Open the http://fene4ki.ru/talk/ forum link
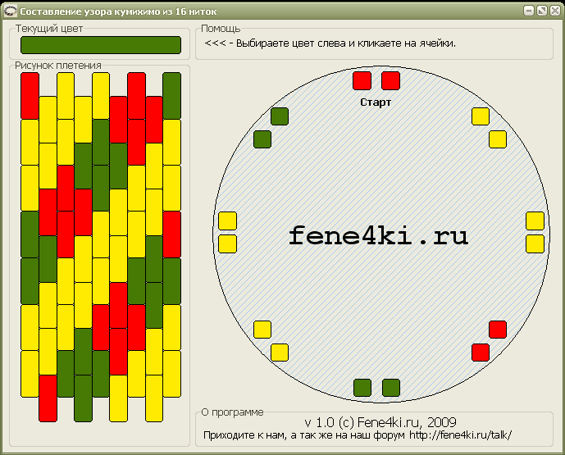The width and height of the screenshot is (565, 455). click(461, 435)
